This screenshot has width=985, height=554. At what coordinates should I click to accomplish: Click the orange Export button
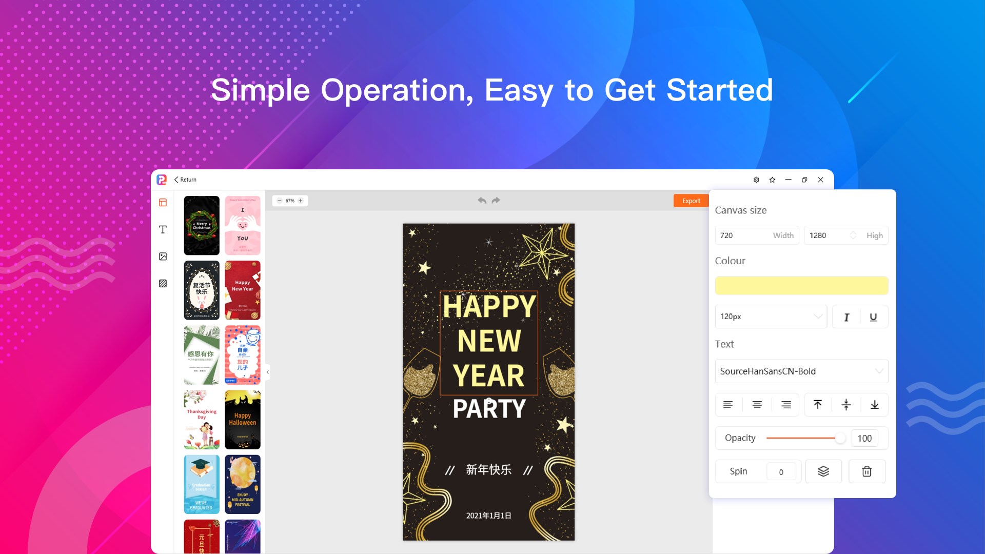691,201
